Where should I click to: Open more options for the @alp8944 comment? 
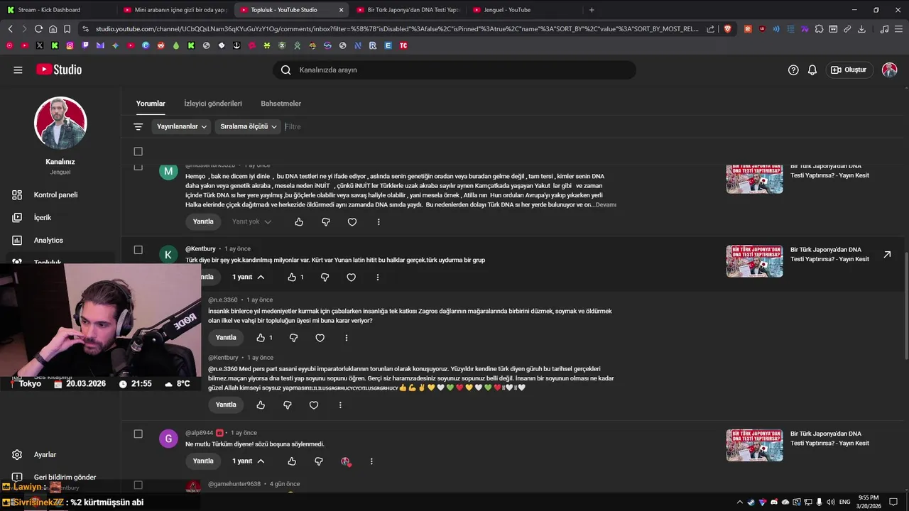click(x=371, y=461)
